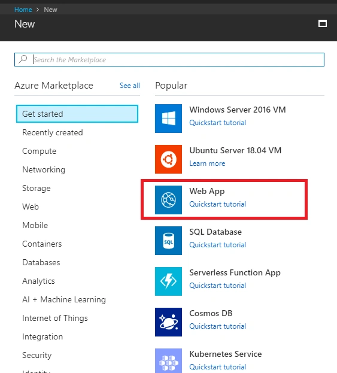The image size is (337, 373).
Task: Select the Storage category
Action: tap(37, 188)
